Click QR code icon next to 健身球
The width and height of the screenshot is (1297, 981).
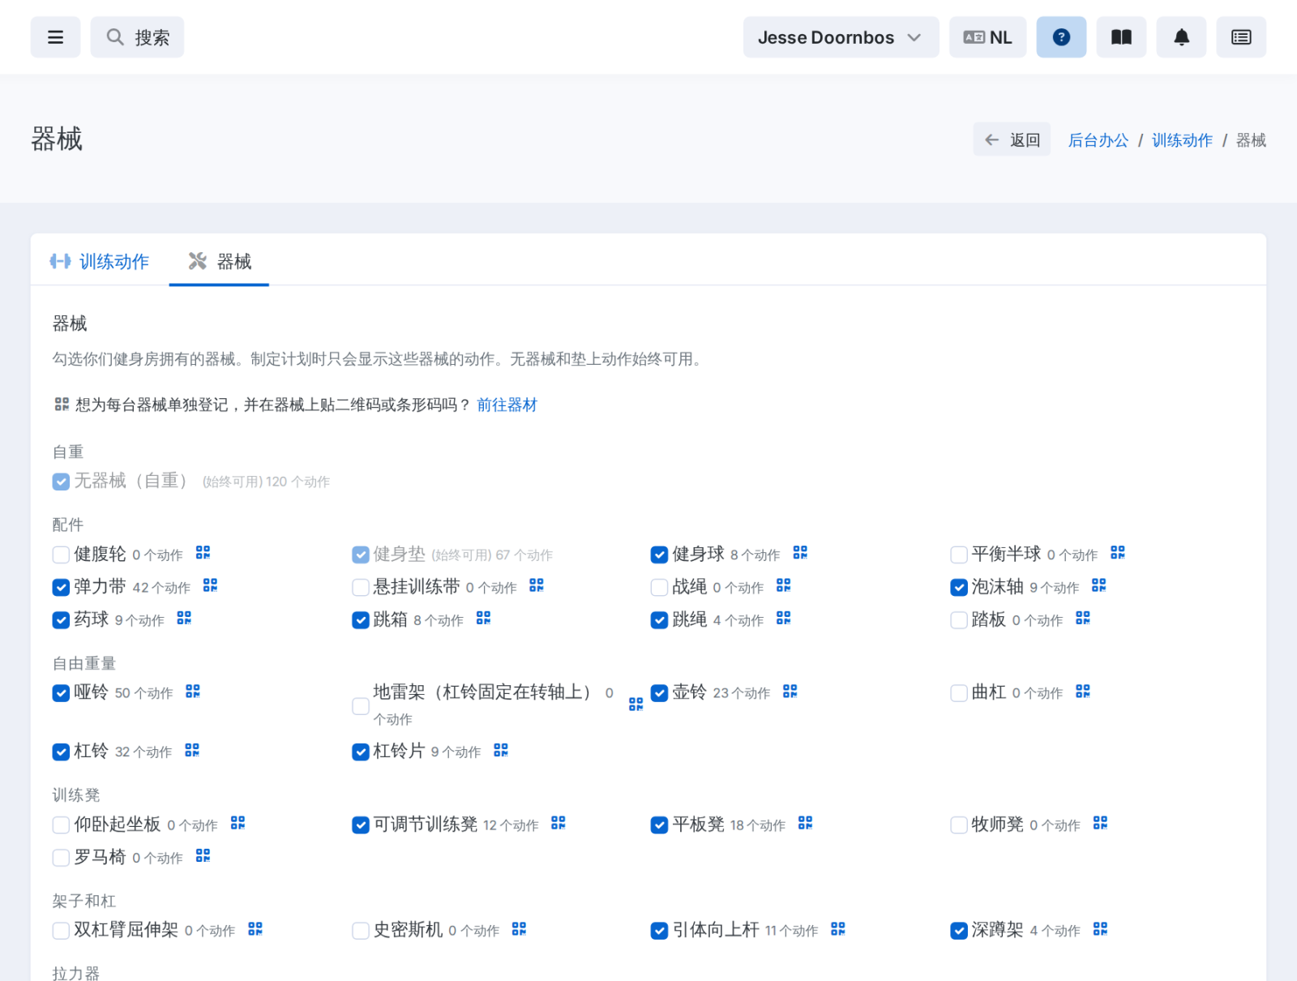coord(800,553)
